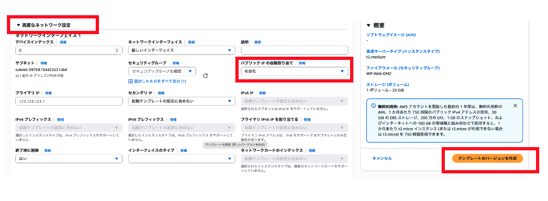Image resolution: width=548 pixels, height=201 pixels.
Task: Open the セカンダリ IP dropdown
Action: [181, 101]
